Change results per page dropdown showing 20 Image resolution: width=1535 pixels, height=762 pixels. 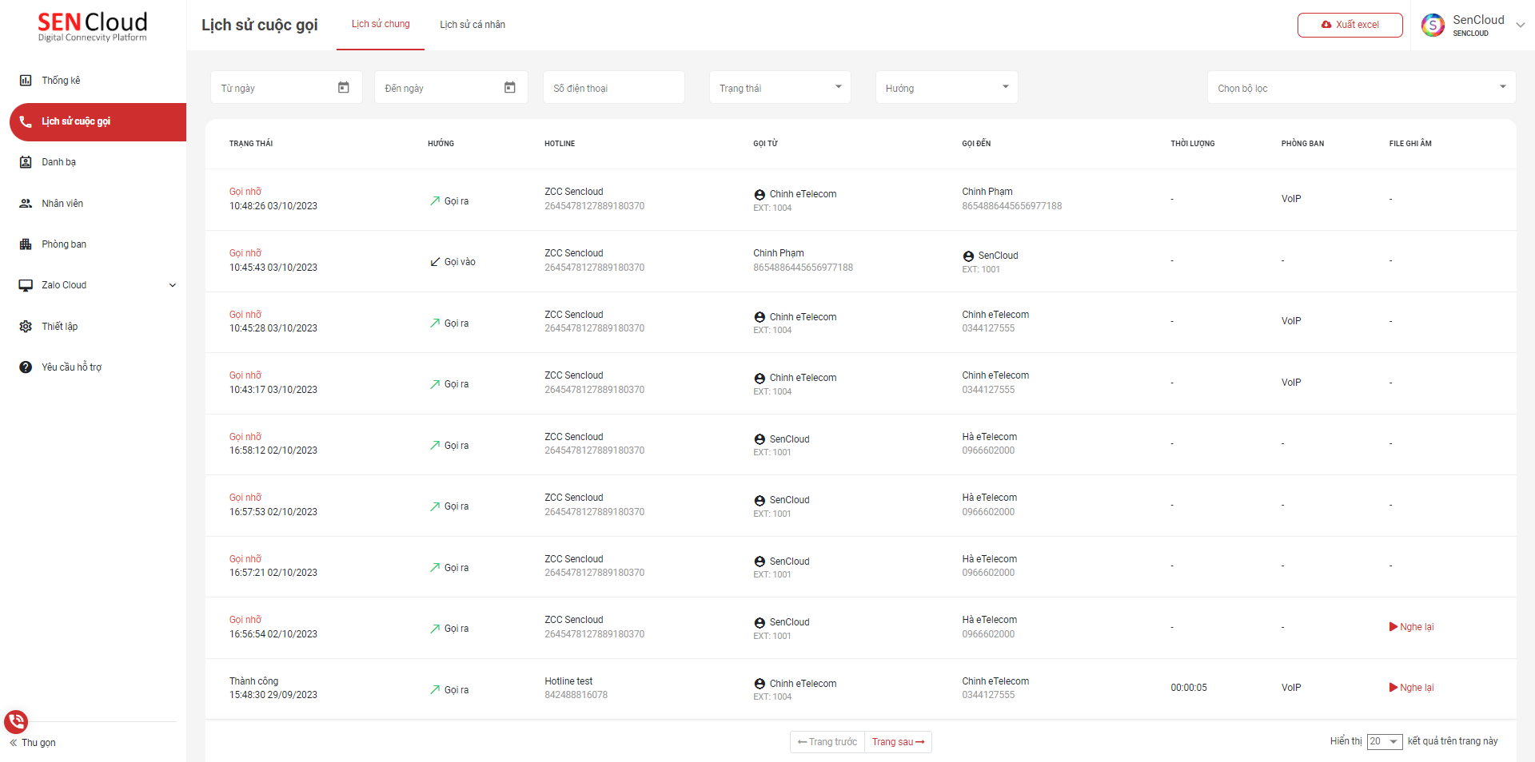pos(1384,741)
